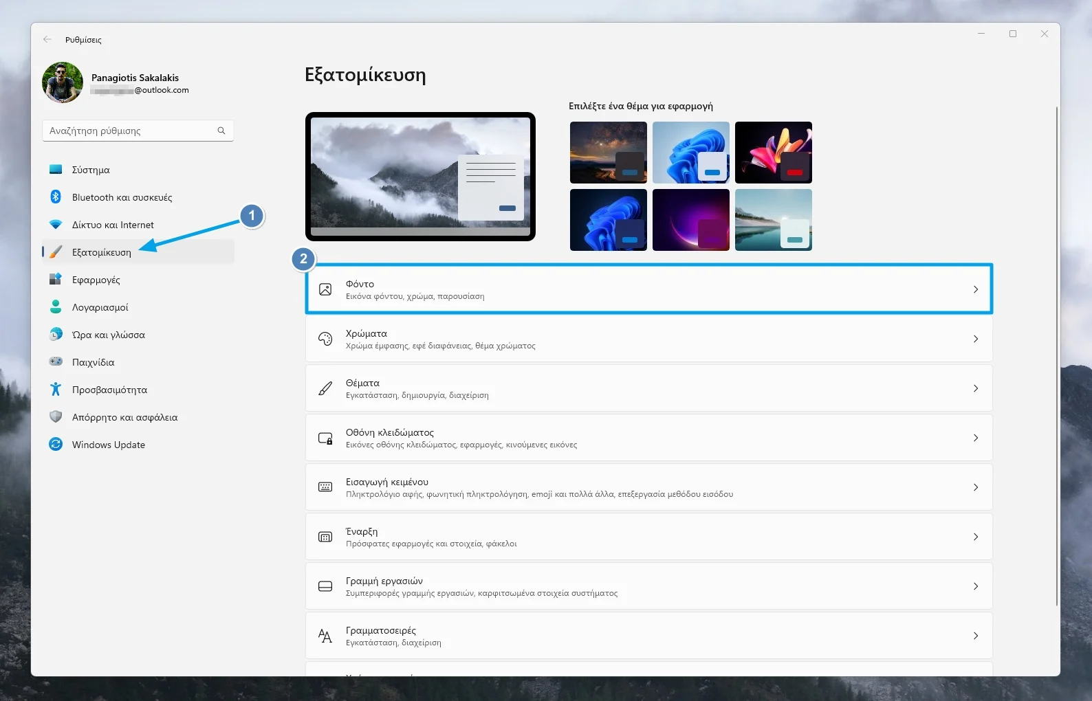Go to Δίκτυο και Internet section
This screenshot has width=1092, height=701.
pyautogui.click(x=113, y=225)
